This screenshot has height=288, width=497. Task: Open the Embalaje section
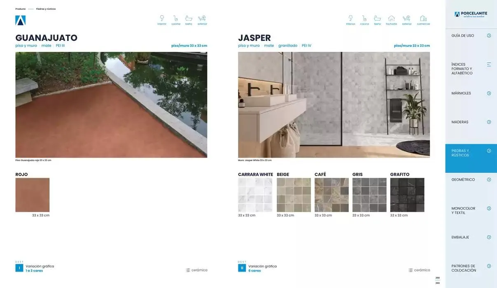click(x=471, y=237)
